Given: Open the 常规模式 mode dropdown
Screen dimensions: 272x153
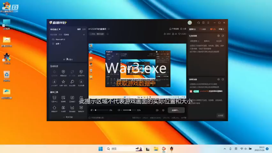Looking at the screenshot, I should 55,29.
